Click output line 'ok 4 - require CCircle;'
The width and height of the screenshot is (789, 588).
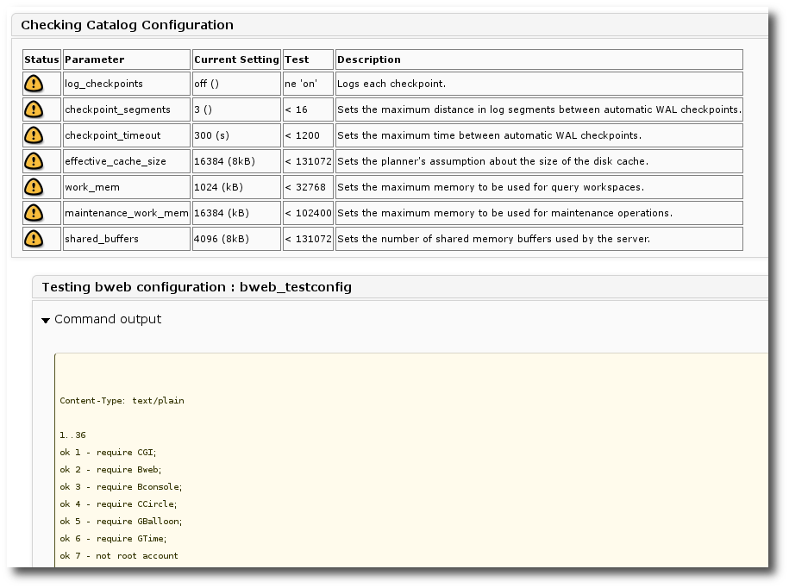[118, 504]
